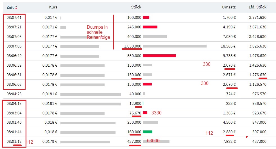The height and width of the screenshot is (149, 276).
Task: Click the red bar beside 76.670
Action: 145,113
